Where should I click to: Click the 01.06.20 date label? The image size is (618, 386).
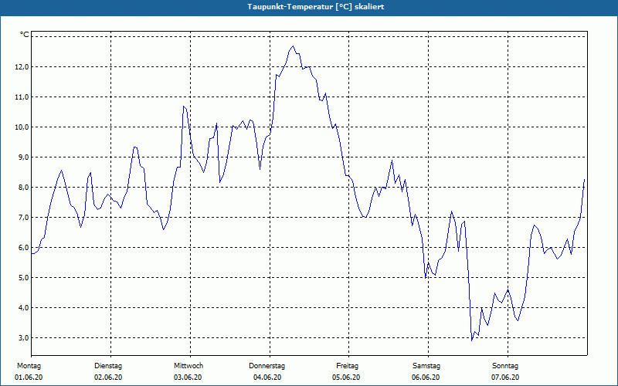[x=29, y=378]
